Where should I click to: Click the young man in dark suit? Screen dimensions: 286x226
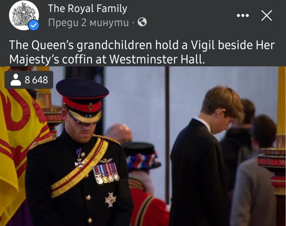click(204, 157)
